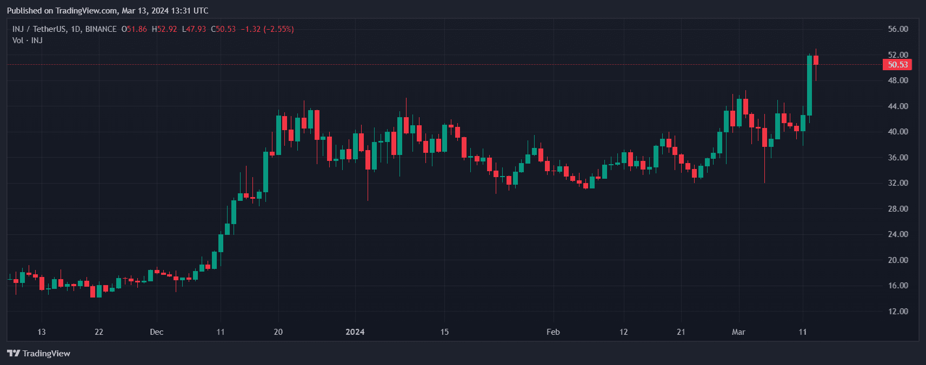Click the price change -1.32 (-2.55%) text
This screenshot has width=926, height=365.
pyautogui.click(x=267, y=29)
